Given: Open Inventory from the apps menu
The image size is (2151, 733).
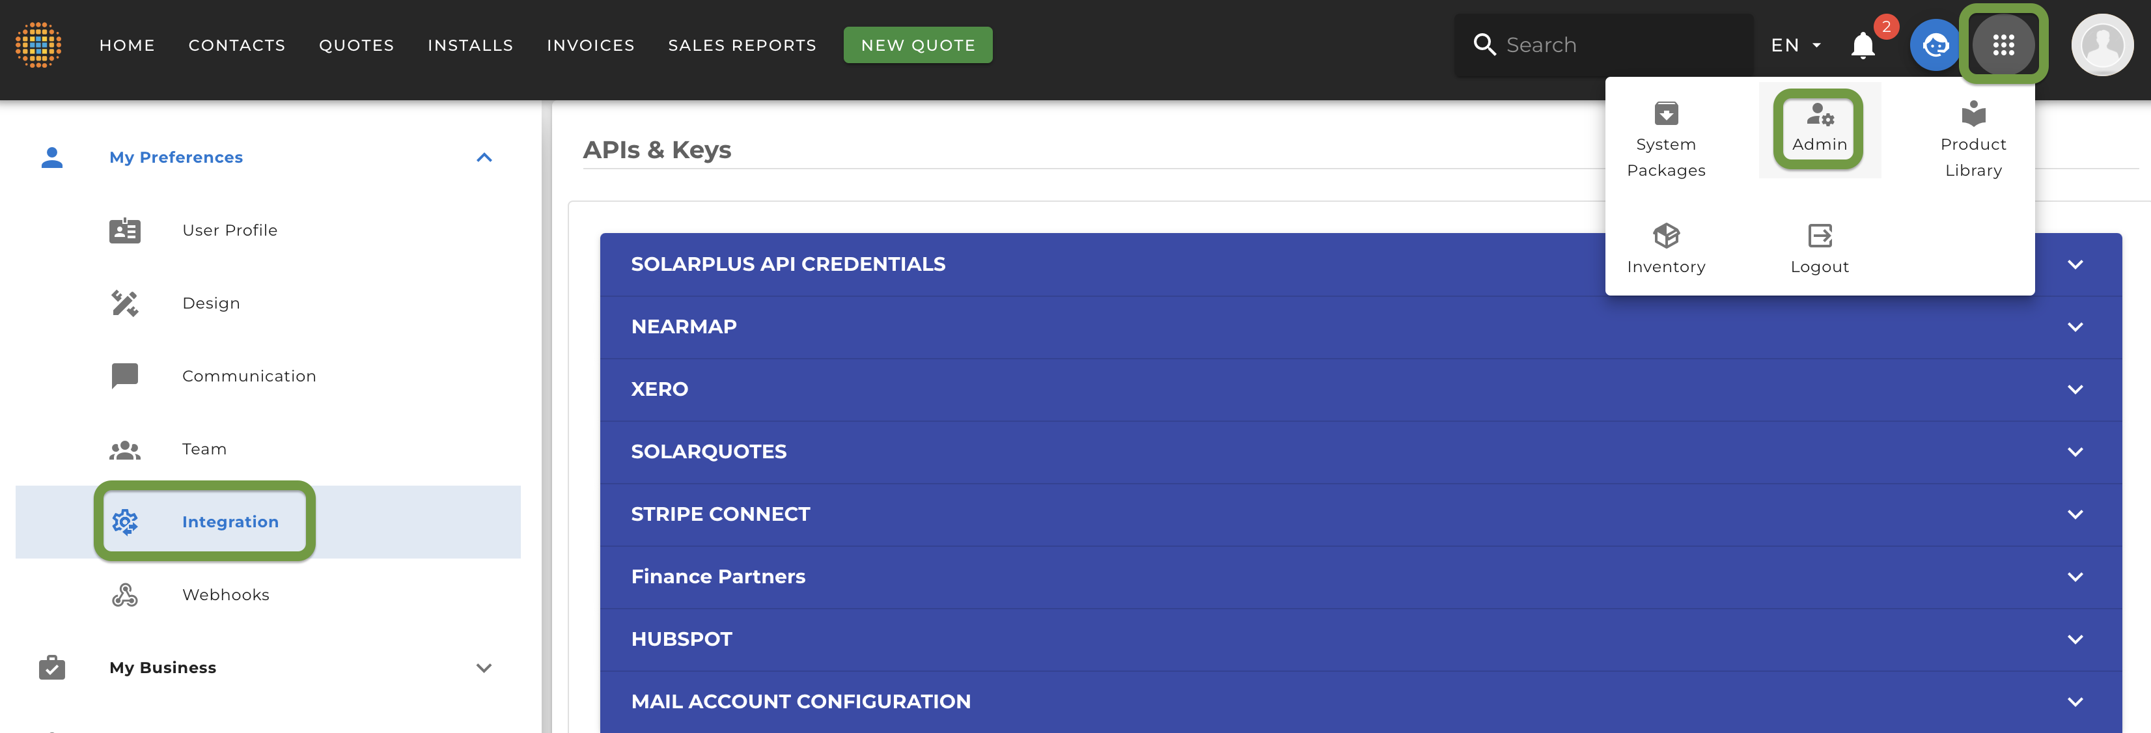Looking at the screenshot, I should [x=1665, y=249].
